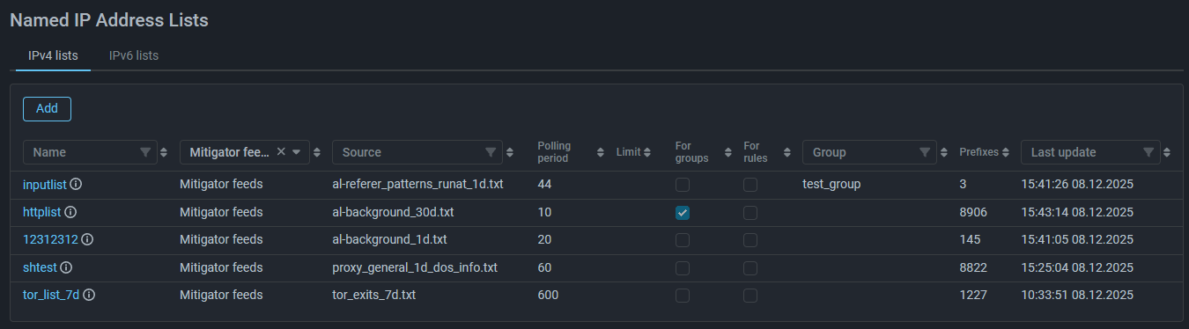
Task: Click the filter funnel in Last update field
Action: coord(1148,152)
